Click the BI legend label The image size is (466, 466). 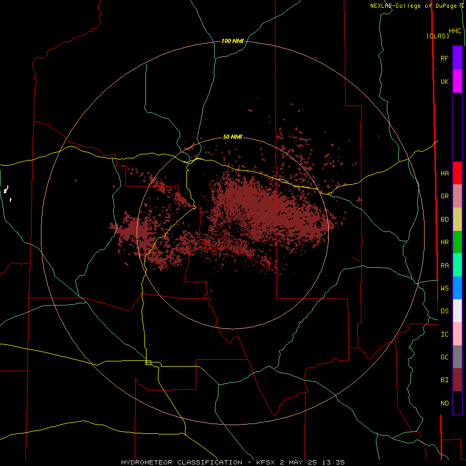444,380
